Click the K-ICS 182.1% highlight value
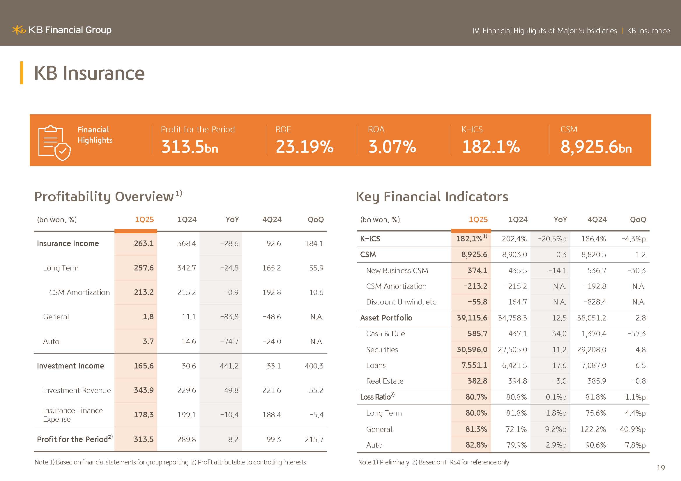Screen dimensions: 681x481 (x=491, y=147)
